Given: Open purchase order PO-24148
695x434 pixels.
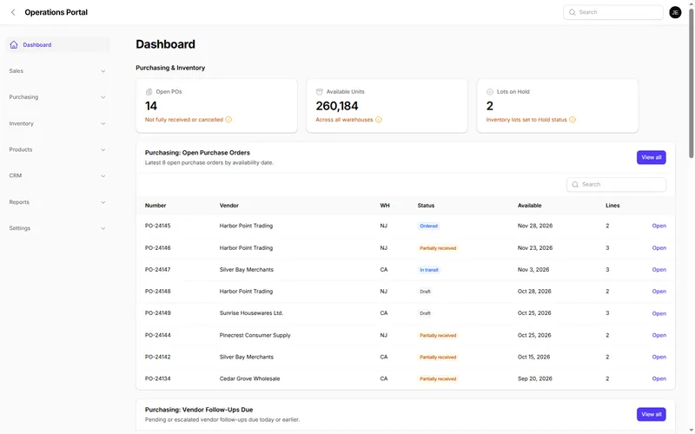Looking at the screenshot, I should click(659, 292).
